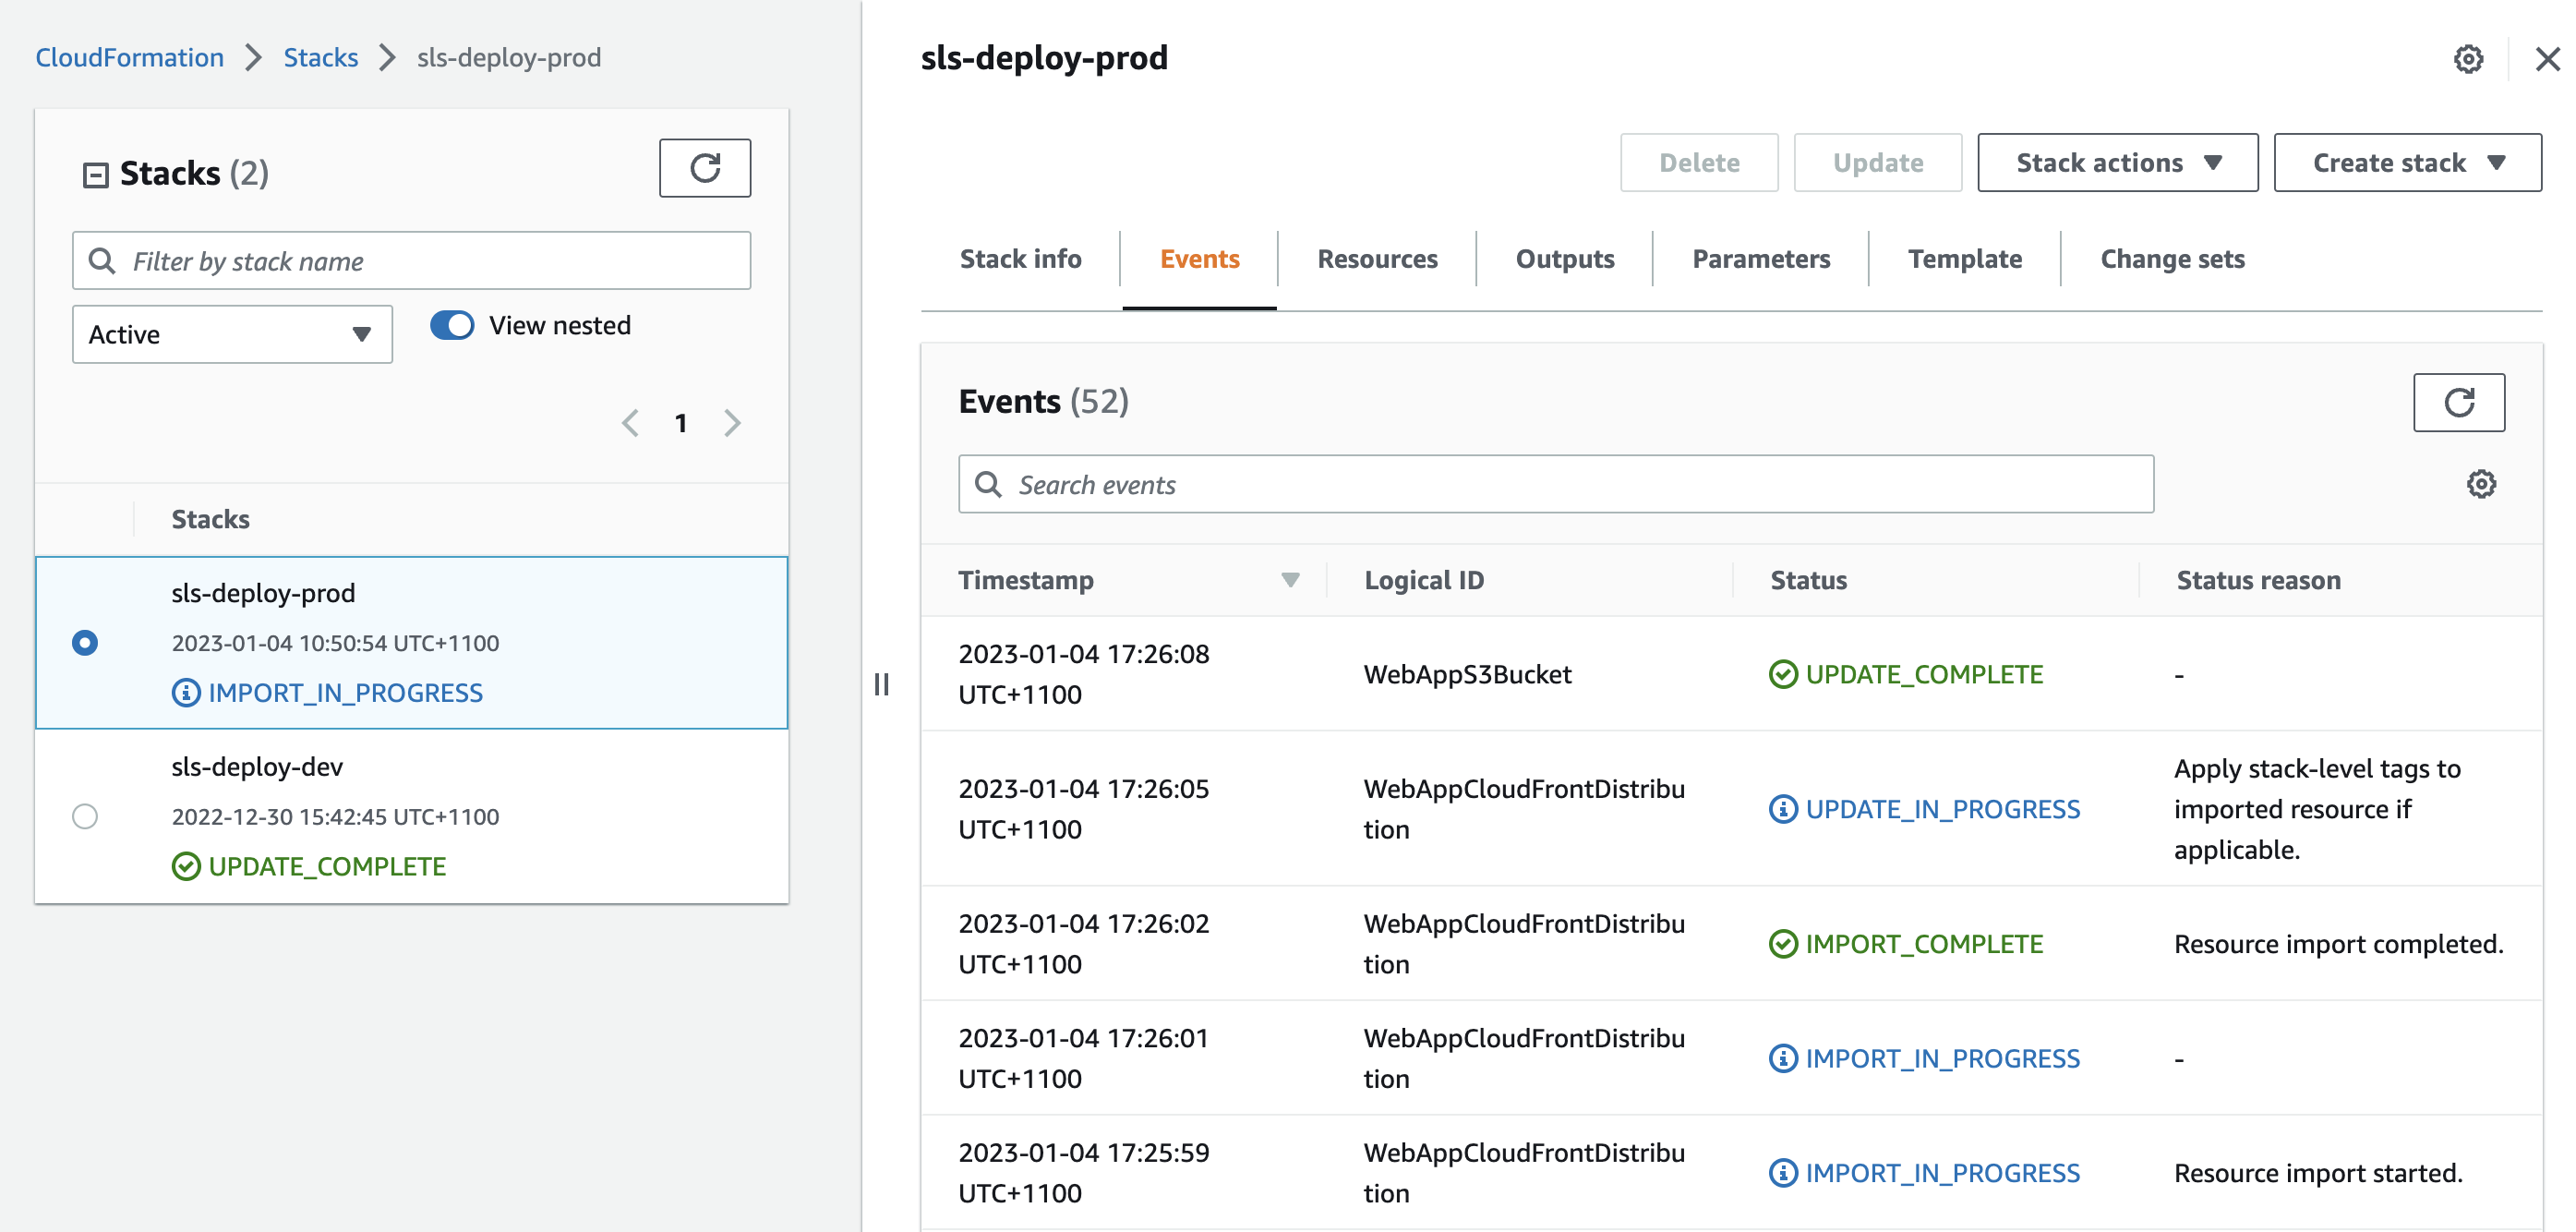Click the IMPORT_COMPLETE checkmark icon
2576x1232 pixels.
[x=1782, y=943]
